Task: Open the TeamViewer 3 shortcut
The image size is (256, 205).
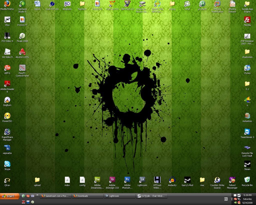Action: [x=247, y=134]
